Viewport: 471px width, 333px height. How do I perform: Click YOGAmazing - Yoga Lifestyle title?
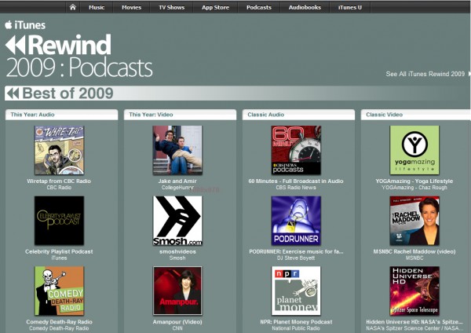click(414, 181)
